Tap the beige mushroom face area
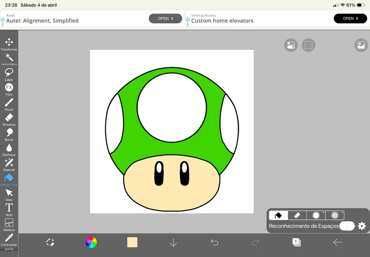The image size is (370, 257). [172, 196]
